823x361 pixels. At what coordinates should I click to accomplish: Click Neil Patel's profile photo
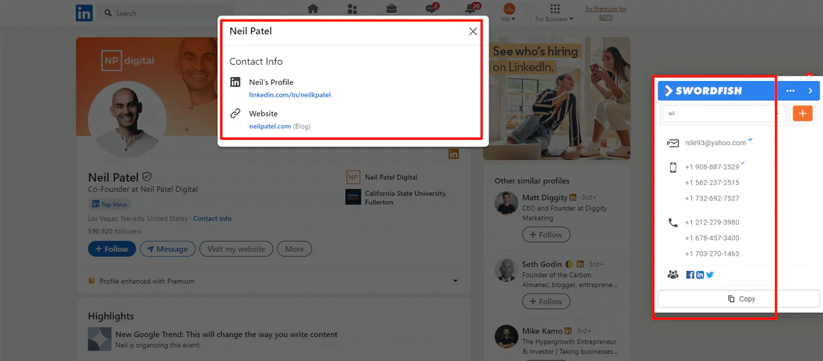127,119
